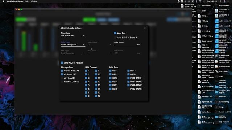Select the thank you.jpg file icon
Screen dimensions: 232x130
(199, 41)
